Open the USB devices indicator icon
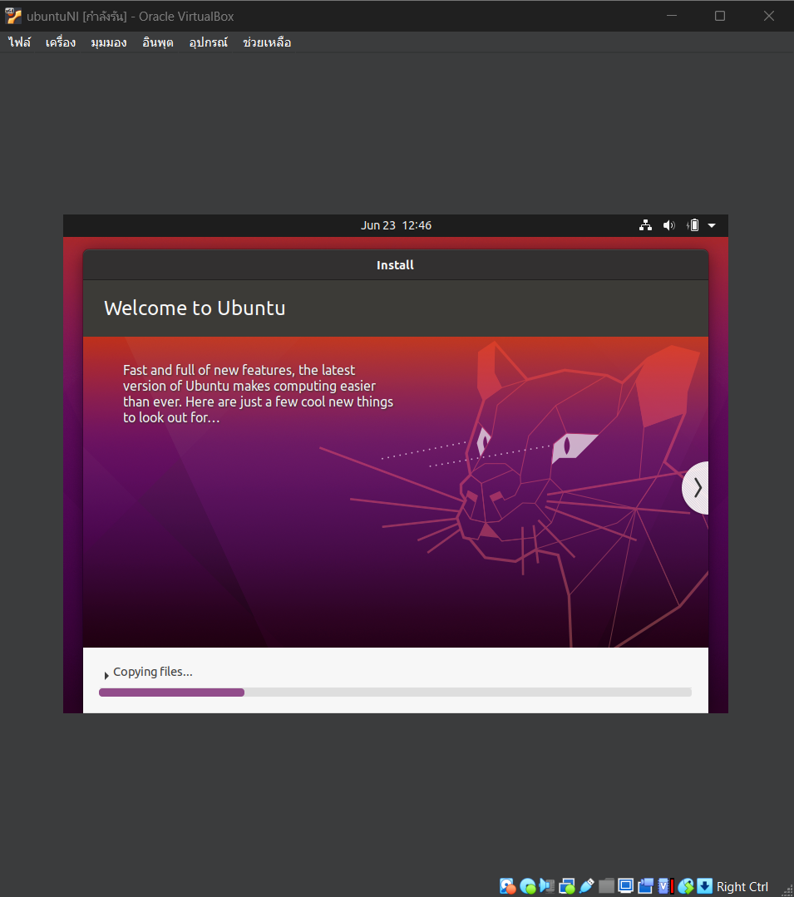794x897 pixels. pos(587,886)
